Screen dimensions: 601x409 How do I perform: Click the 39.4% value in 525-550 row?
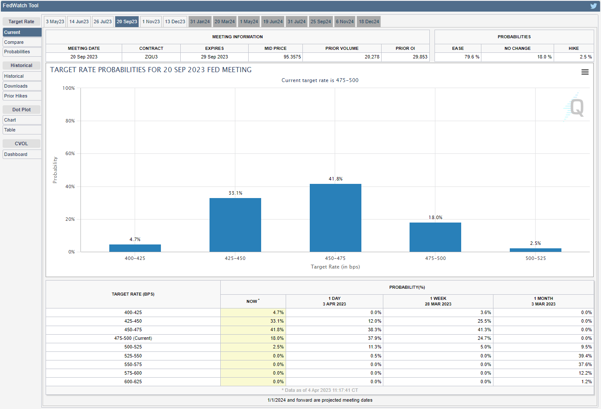(585, 356)
